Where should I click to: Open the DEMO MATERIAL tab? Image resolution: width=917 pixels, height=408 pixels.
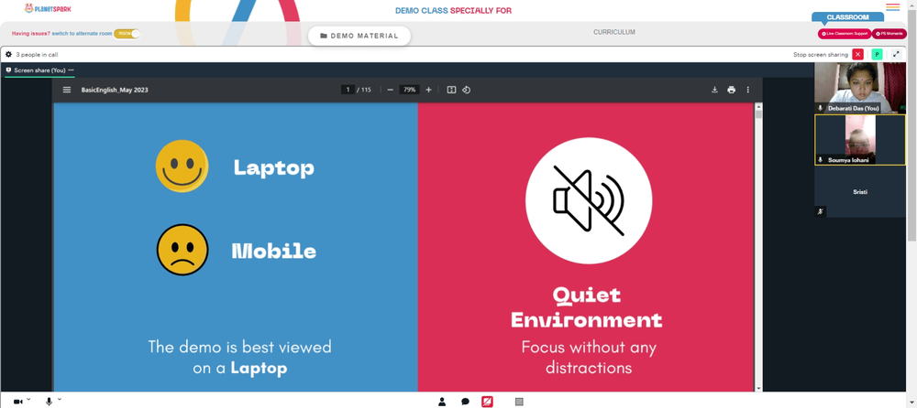tap(359, 36)
